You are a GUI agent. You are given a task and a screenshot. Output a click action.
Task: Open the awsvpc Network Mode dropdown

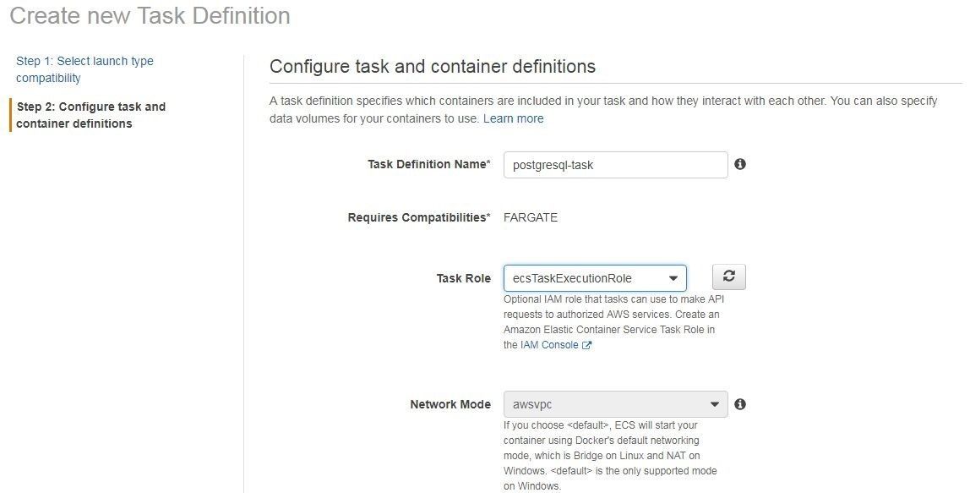click(615, 404)
